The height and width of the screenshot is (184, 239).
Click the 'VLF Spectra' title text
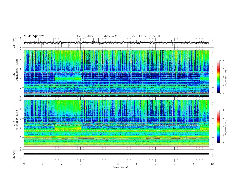point(34,36)
